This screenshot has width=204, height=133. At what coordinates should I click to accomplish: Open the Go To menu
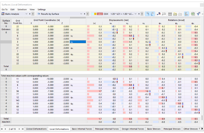coord(5,9)
